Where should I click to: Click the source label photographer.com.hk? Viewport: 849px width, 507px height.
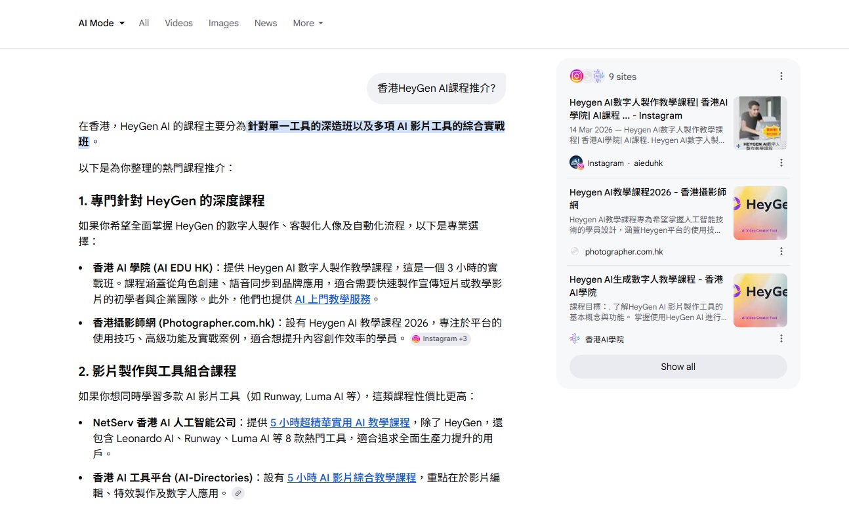[x=624, y=252]
